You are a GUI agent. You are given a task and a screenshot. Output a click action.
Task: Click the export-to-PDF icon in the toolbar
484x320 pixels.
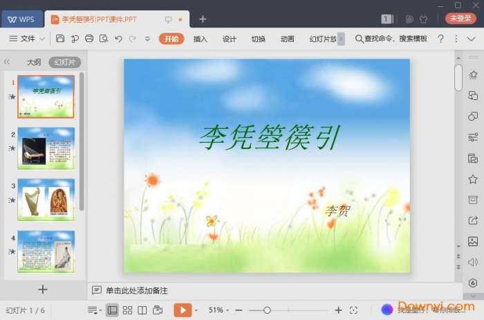coord(75,39)
